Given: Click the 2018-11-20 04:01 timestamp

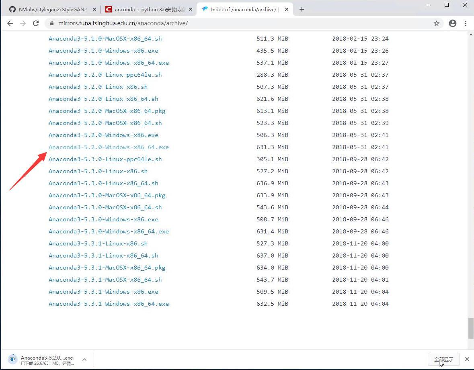Looking at the screenshot, I should pyautogui.click(x=360, y=280).
